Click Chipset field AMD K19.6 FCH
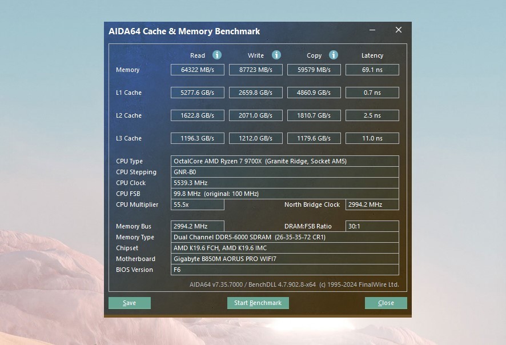Screen dimensions: 506x345 coord(284,248)
